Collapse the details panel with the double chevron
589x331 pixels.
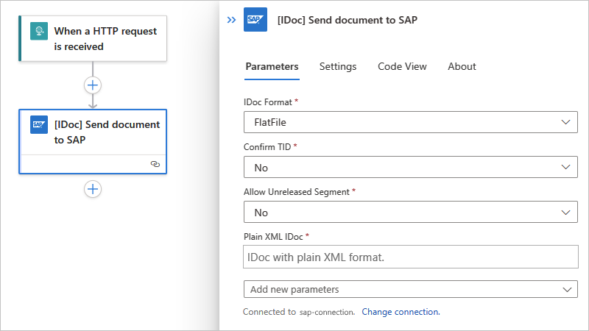tap(231, 20)
